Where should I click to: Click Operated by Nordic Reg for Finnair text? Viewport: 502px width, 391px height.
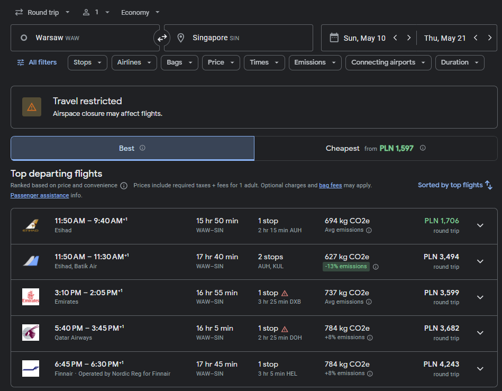click(x=124, y=374)
